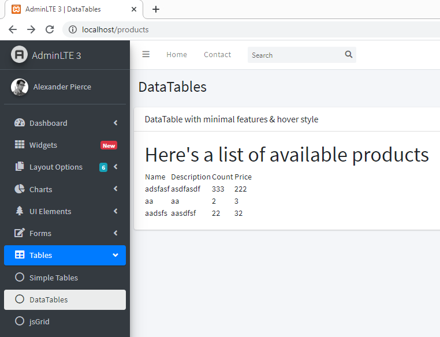Click the Dashboard speedometer icon
Screen dimensions: 440x337
coord(20,123)
